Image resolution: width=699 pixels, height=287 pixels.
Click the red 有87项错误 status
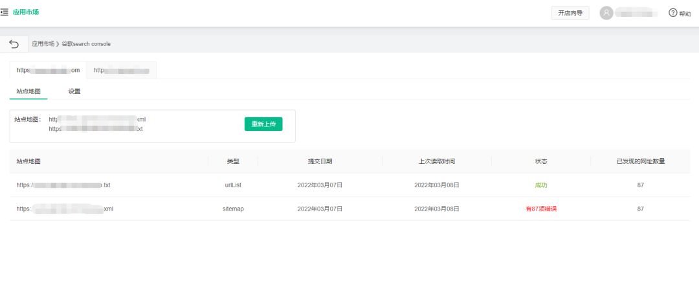point(540,209)
